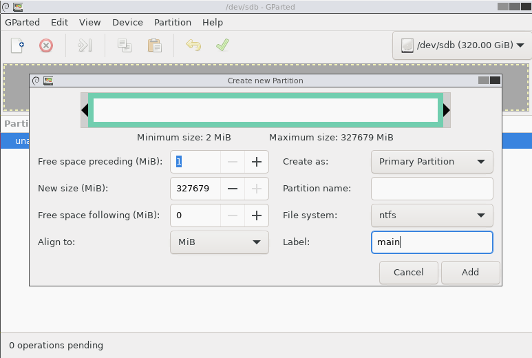
Task: Click the right resize handle arrow of partition bar
Action: (x=447, y=110)
